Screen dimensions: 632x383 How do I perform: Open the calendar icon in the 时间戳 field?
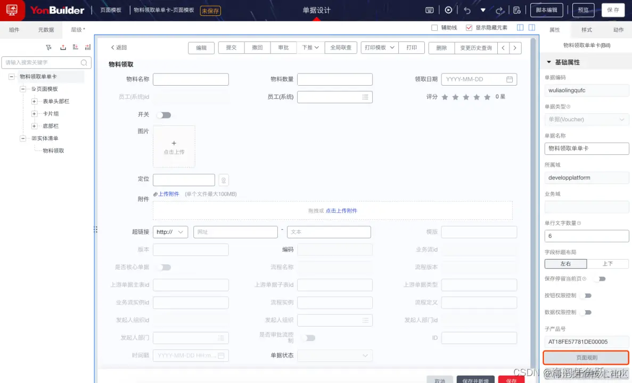click(221, 356)
